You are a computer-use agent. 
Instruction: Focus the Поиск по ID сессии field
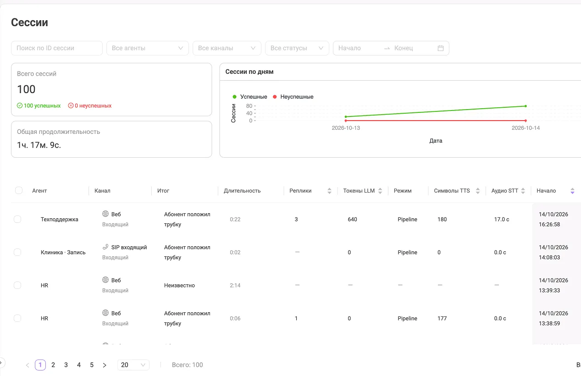57,48
